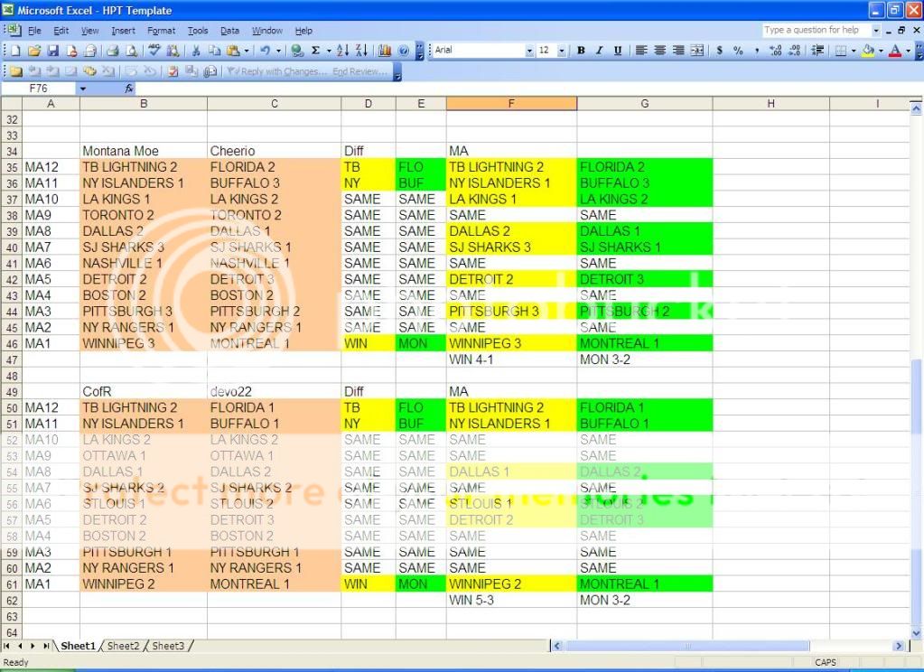
Task: Expand the Name Box dropdown arrow
Action: pos(83,89)
